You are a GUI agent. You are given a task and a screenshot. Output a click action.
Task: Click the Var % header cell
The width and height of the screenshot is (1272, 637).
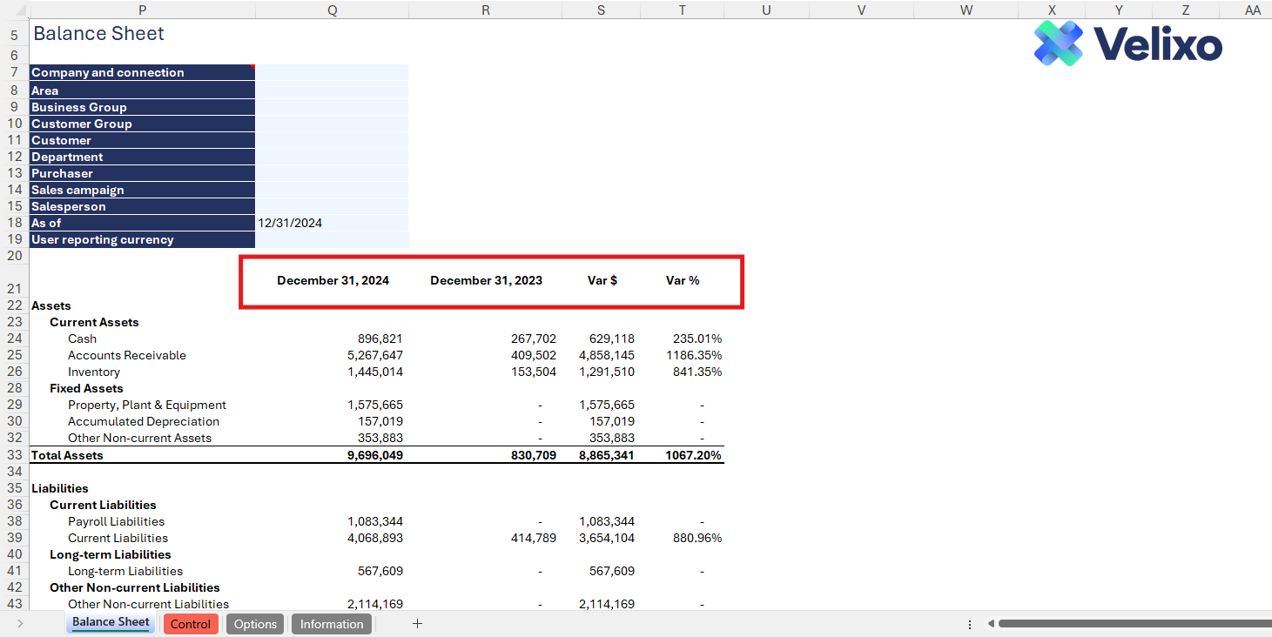pos(683,280)
